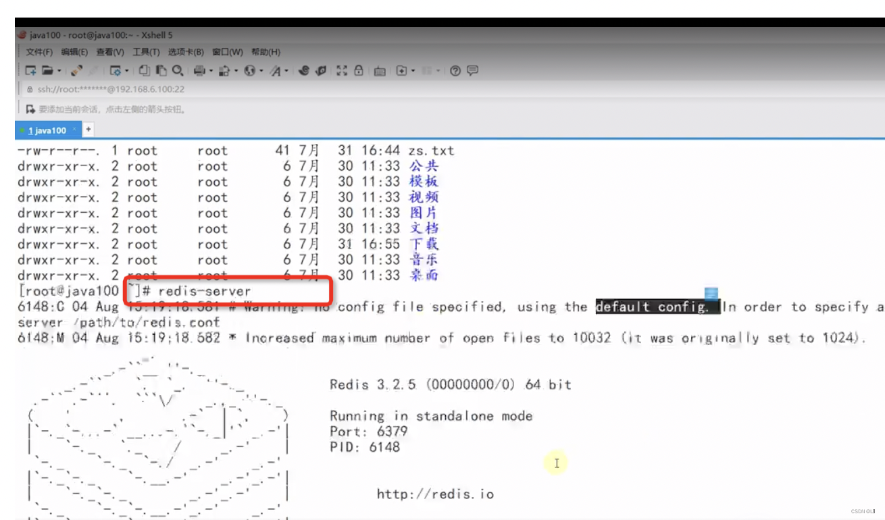Click the Copy toolbar icon
The width and height of the screenshot is (885, 520).
(143, 70)
